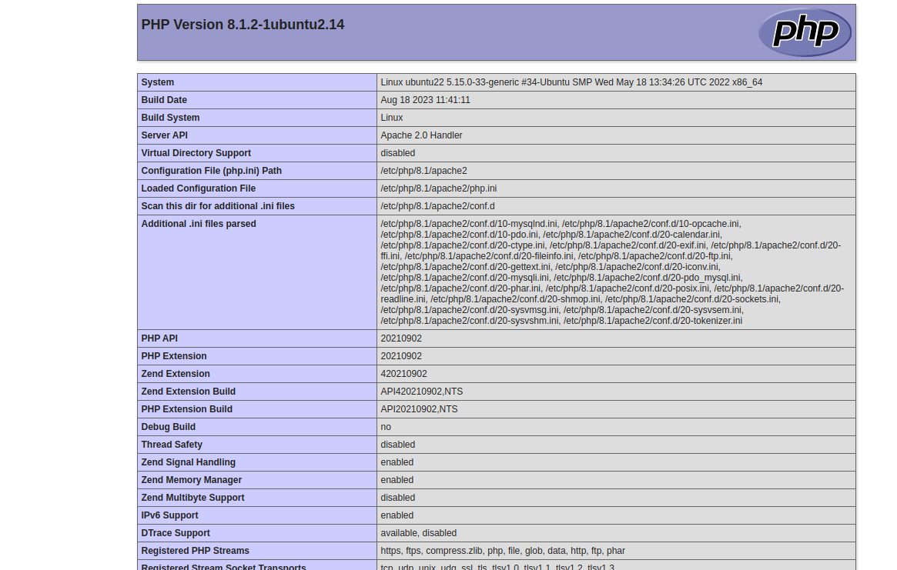Click the Debug Build value no
Image resolution: width=897 pixels, height=570 pixels.
[386, 427]
